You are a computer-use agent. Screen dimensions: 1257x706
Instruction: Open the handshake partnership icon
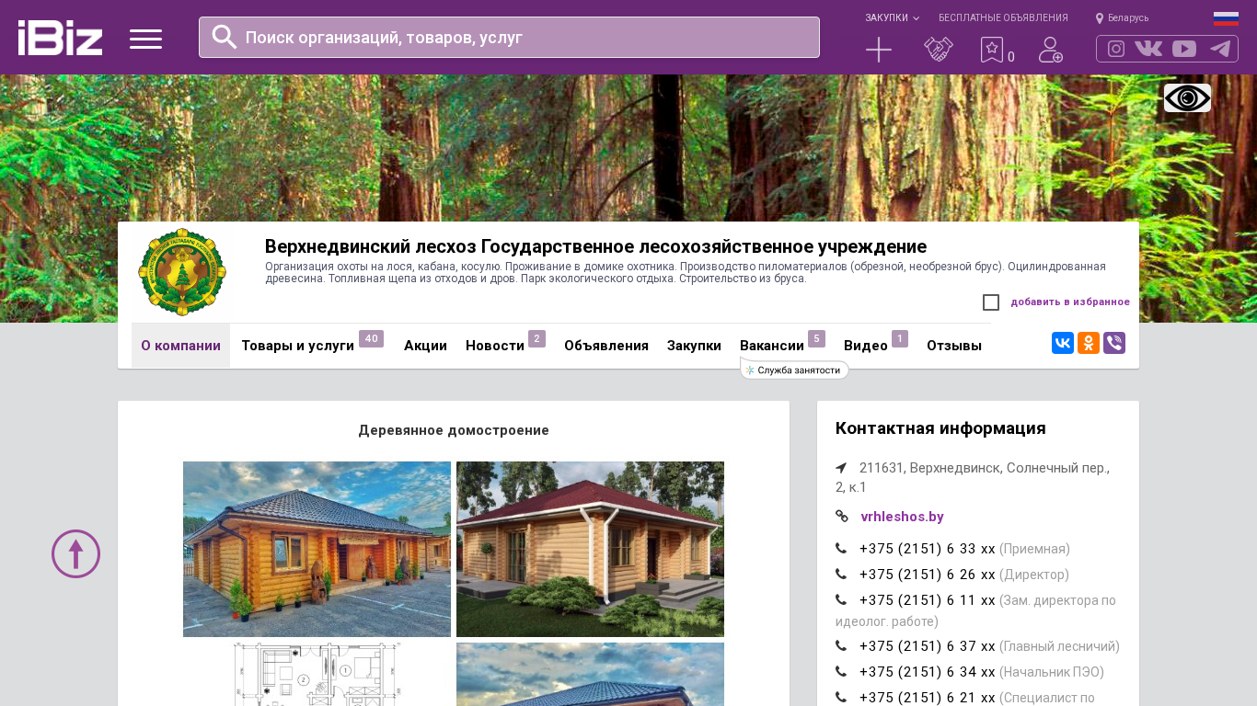point(939,50)
